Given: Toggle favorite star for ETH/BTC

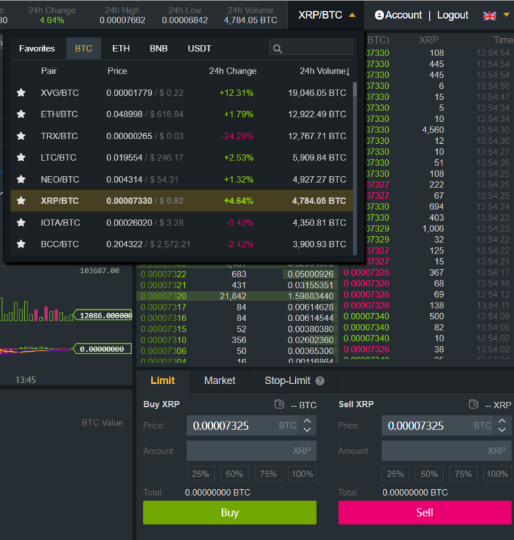Looking at the screenshot, I should click(x=21, y=114).
